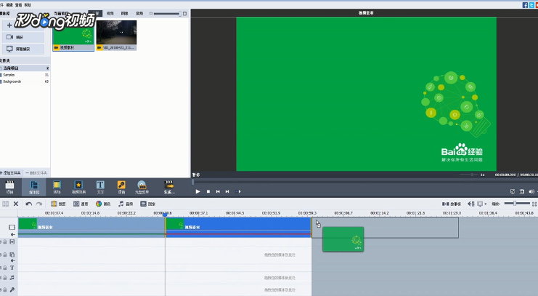Select the VID_20180423 video thumbnail

coord(116,36)
